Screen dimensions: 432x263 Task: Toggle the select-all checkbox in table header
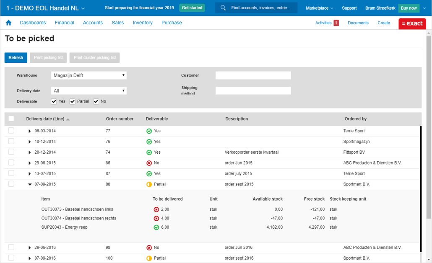point(11,119)
